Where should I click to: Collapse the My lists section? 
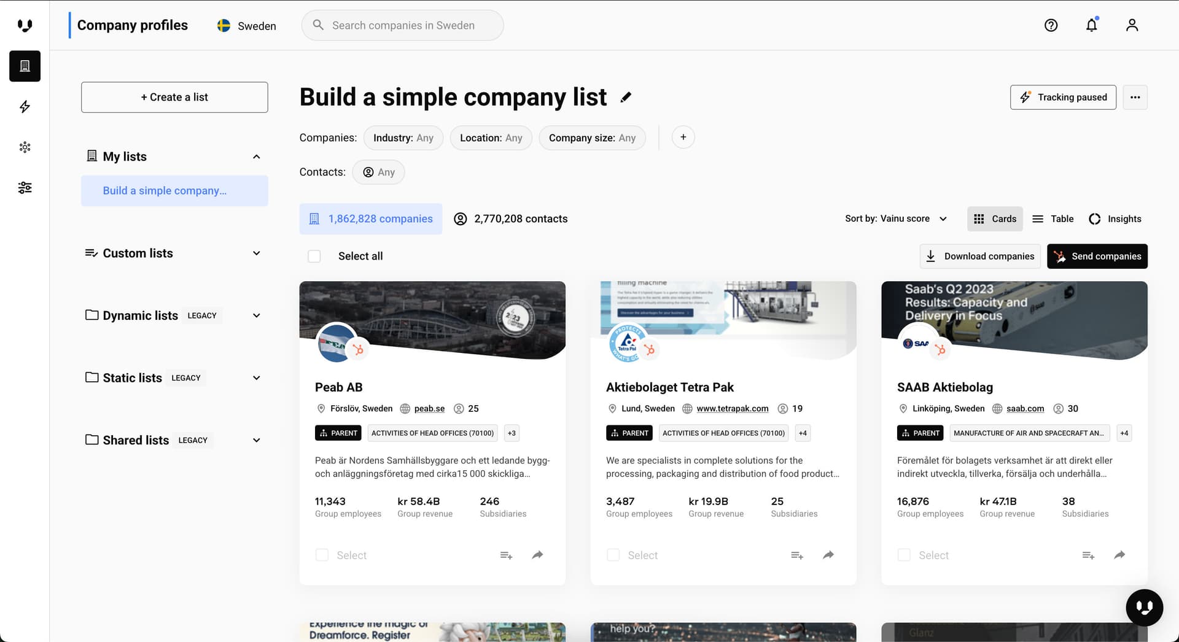256,157
